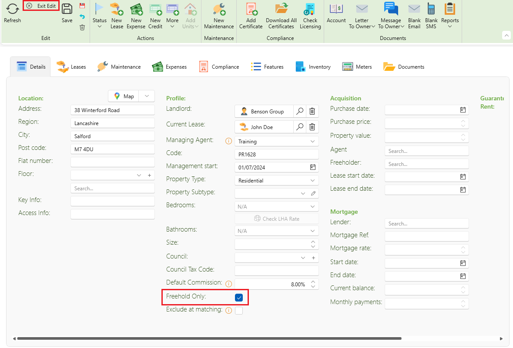The image size is (513, 348).
Task: Click the horizontal scrollbar at the bottom
Action: click(209, 338)
